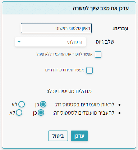
Task: Click the dialog title 'עדכן את מצב שיוך למשרה'
Action: click(101, 8)
